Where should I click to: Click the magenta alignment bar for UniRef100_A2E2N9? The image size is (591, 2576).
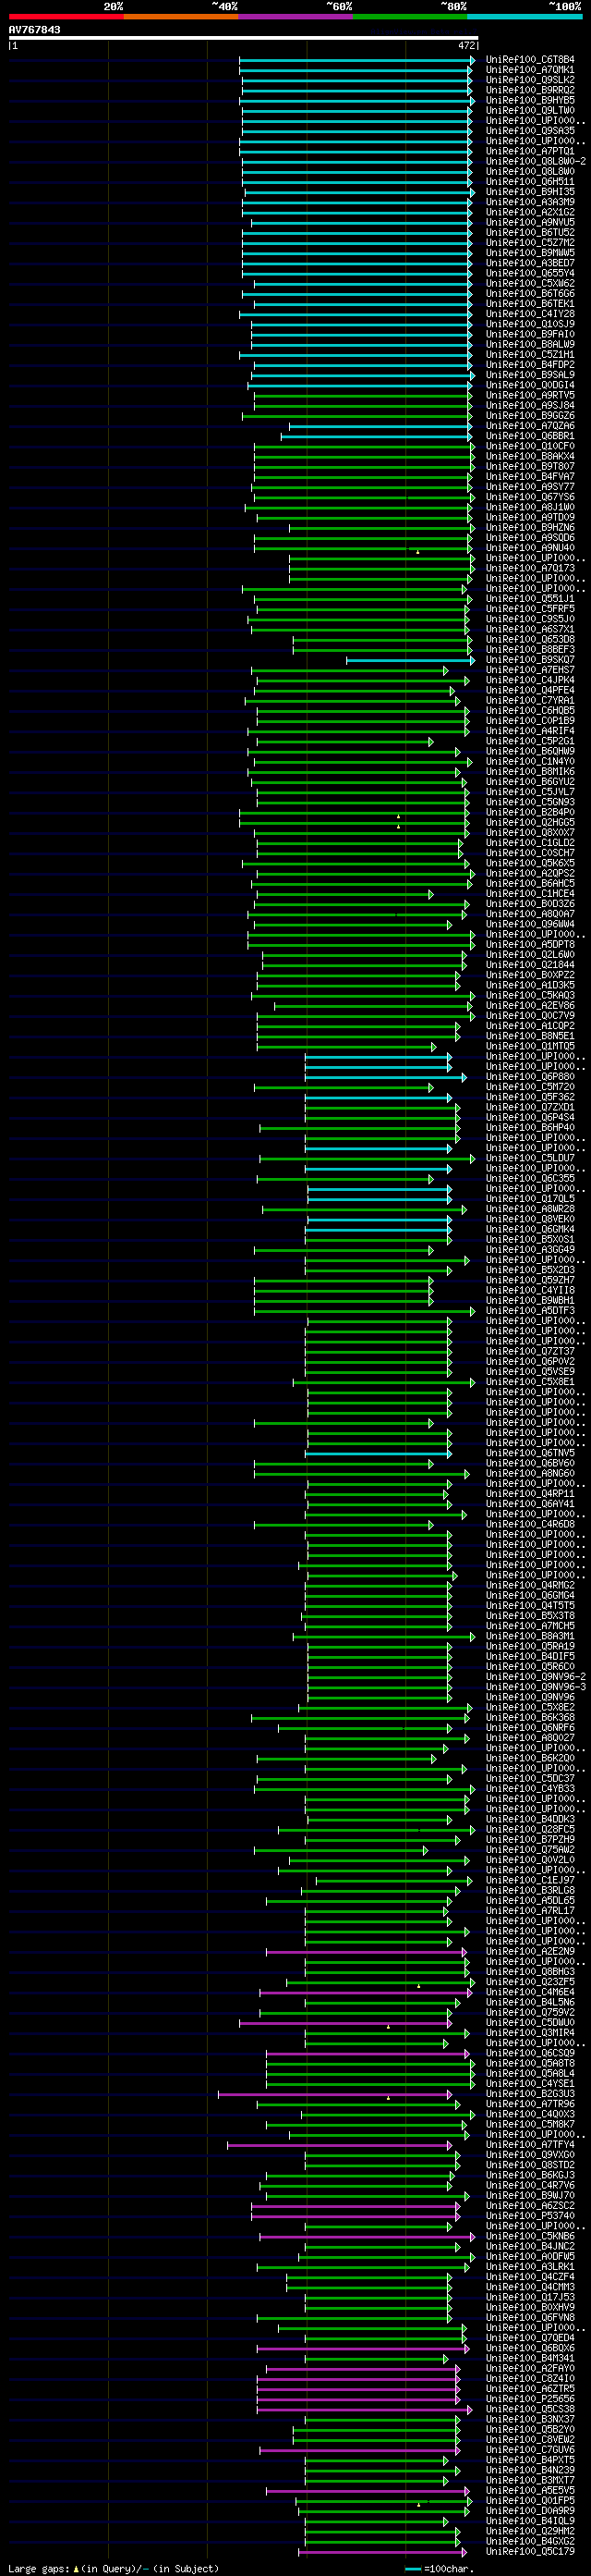click(367, 1951)
